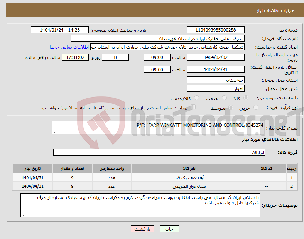Click the response deadline time field 09:00
Viewport: 304px width, 239px height.
(x=157, y=57)
